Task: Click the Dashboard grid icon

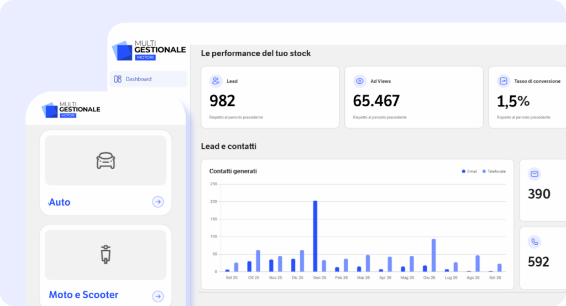Action: click(118, 79)
